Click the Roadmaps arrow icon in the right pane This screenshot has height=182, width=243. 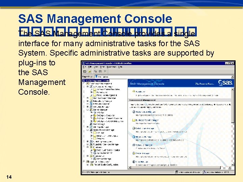134,91
